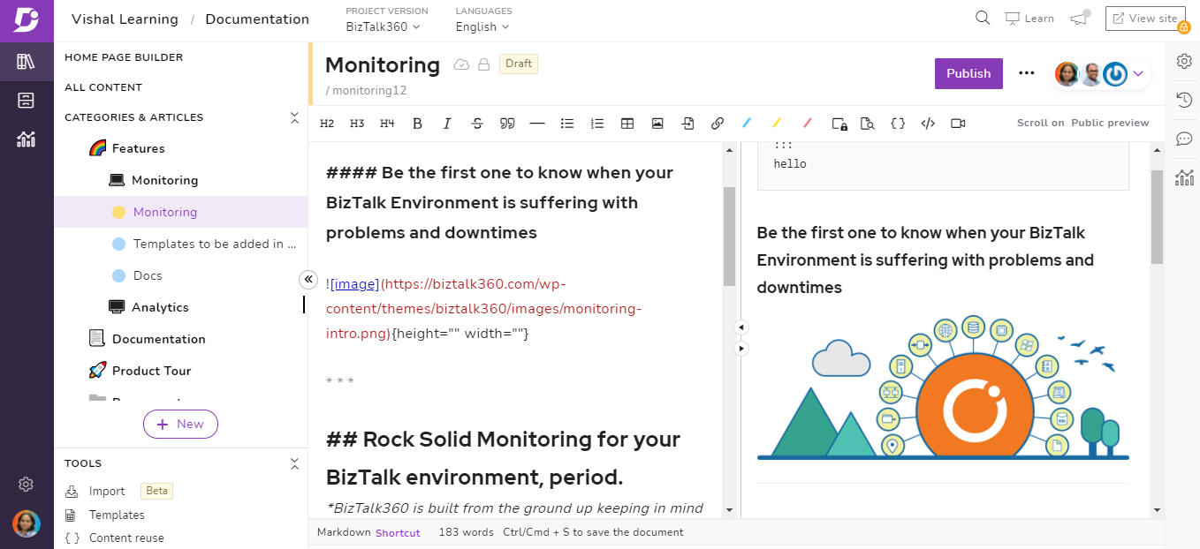This screenshot has height=549, width=1200.
Task: Insert a file attachment
Action: (x=687, y=124)
